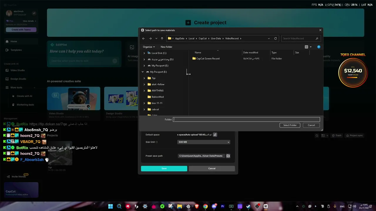Expand the bios 11-11 folder node
Image resolution: width=376 pixels, height=211 pixels.
coord(144,103)
